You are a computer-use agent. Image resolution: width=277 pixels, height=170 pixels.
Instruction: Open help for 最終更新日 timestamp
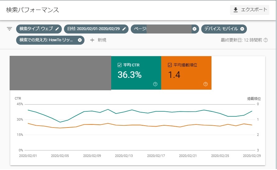click(266, 40)
